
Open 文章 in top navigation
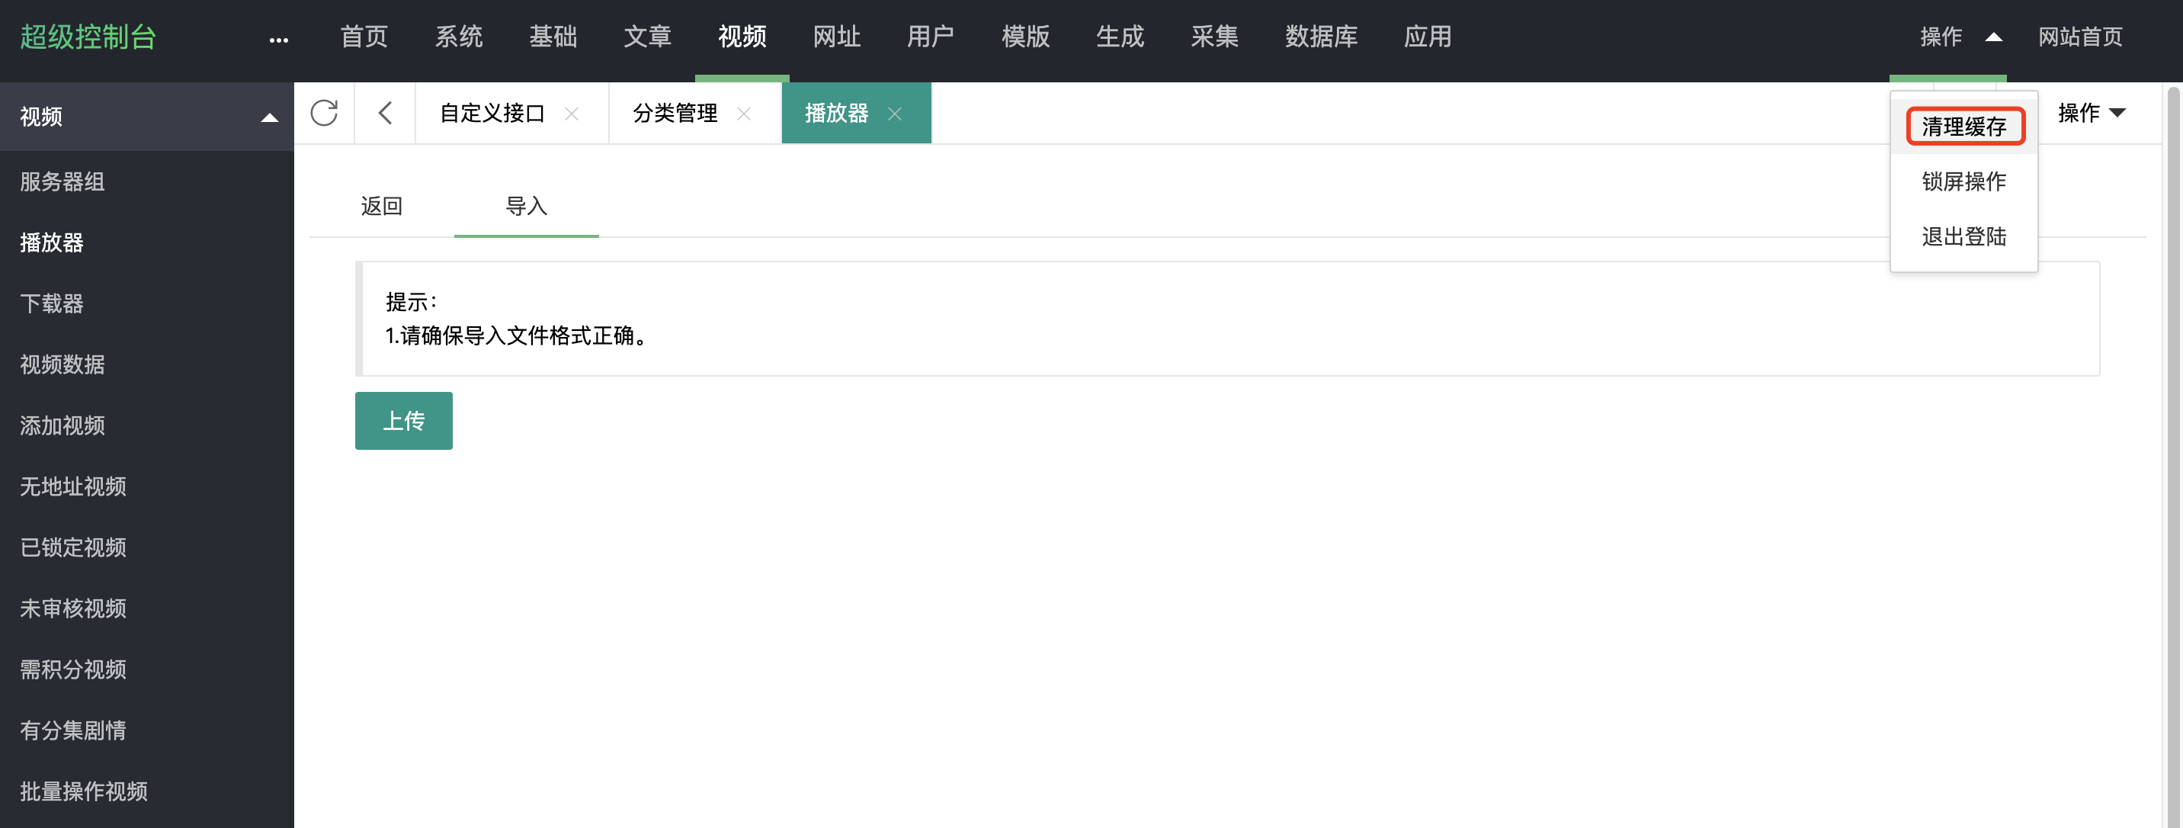point(647,37)
